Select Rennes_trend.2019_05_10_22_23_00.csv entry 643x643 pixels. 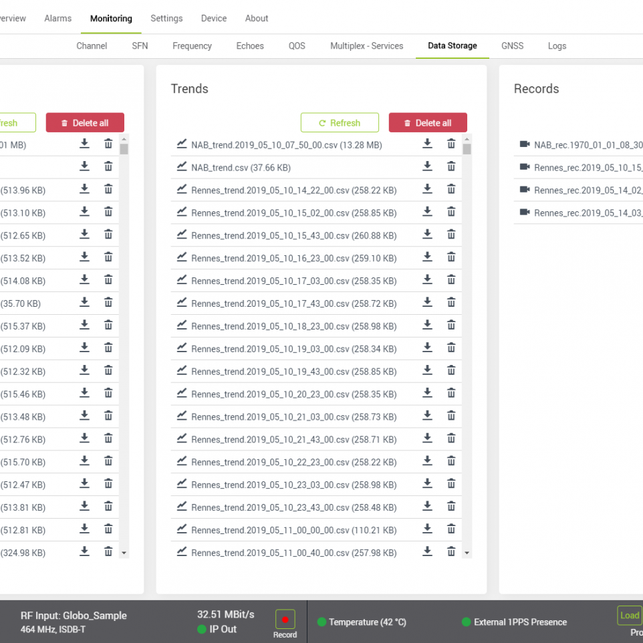click(293, 463)
